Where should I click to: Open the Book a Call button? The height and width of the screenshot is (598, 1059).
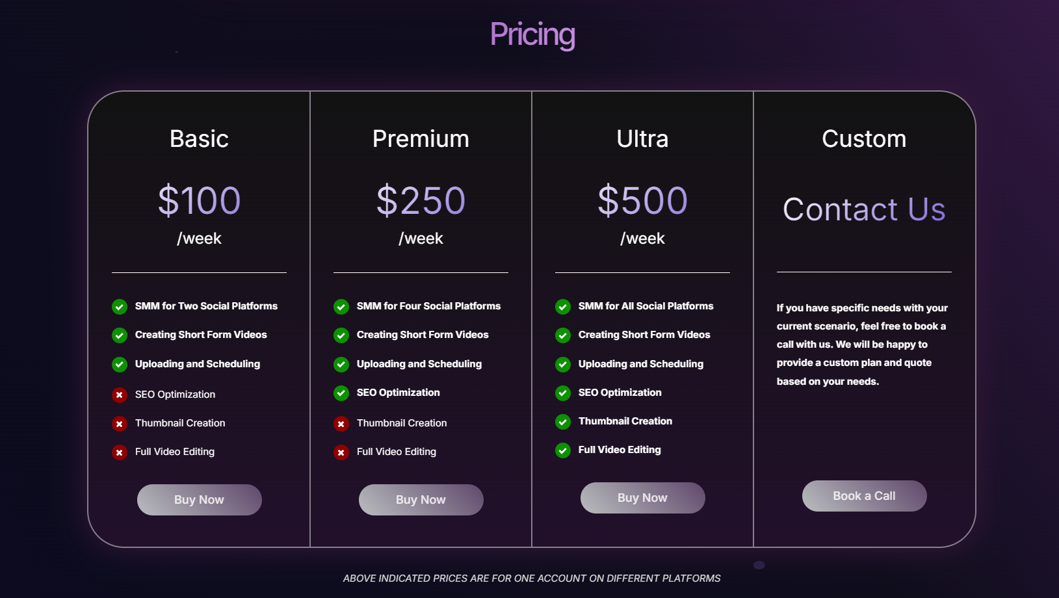[x=864, y=496]
